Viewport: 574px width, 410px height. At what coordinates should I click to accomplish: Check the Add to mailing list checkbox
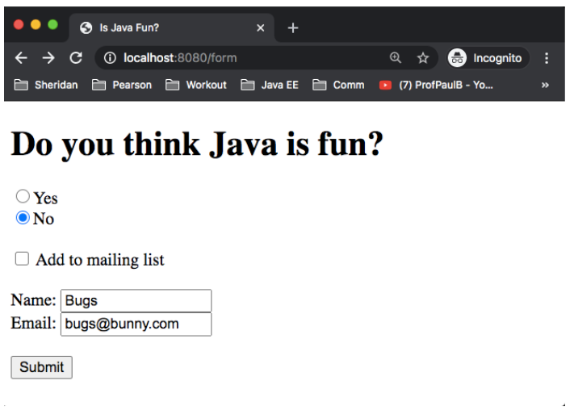[22, 258]
